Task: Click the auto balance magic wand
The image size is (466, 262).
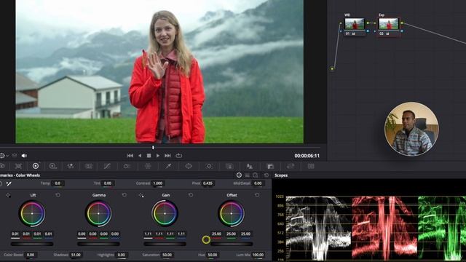Action: coord(9,183)
